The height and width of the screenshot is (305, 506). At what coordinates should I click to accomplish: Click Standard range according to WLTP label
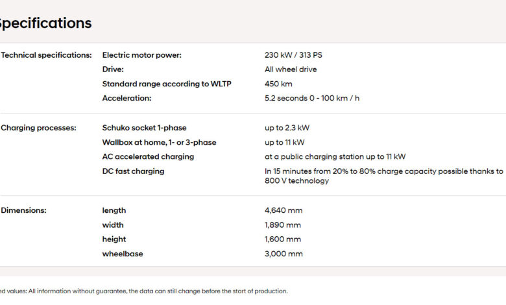(167, 84)
